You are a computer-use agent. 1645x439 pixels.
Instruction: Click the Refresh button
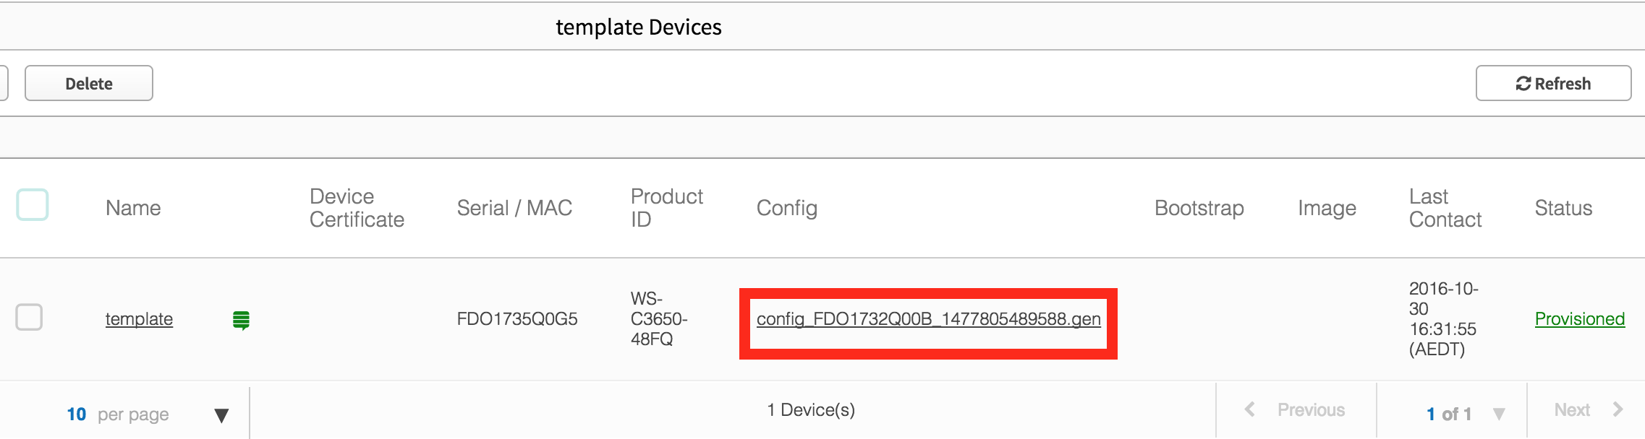pos(1553,83)
